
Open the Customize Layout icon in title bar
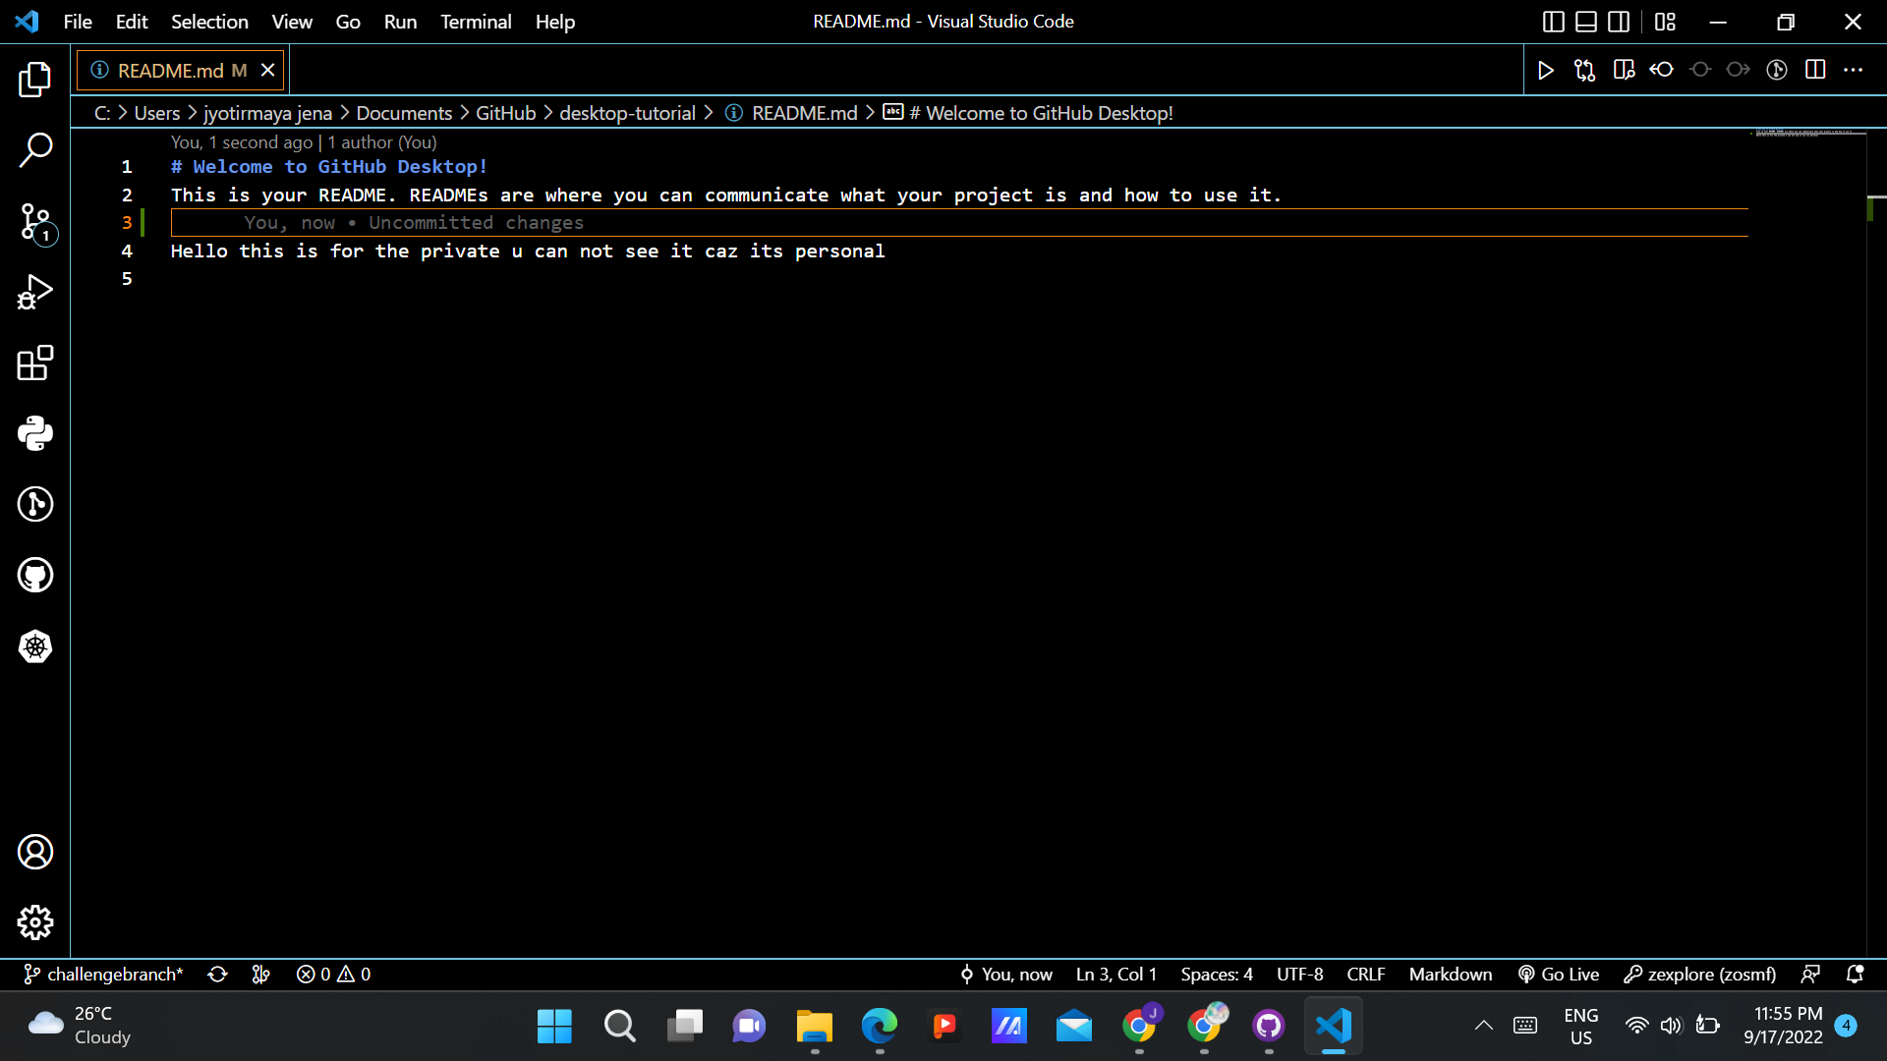click(1665, 22)
